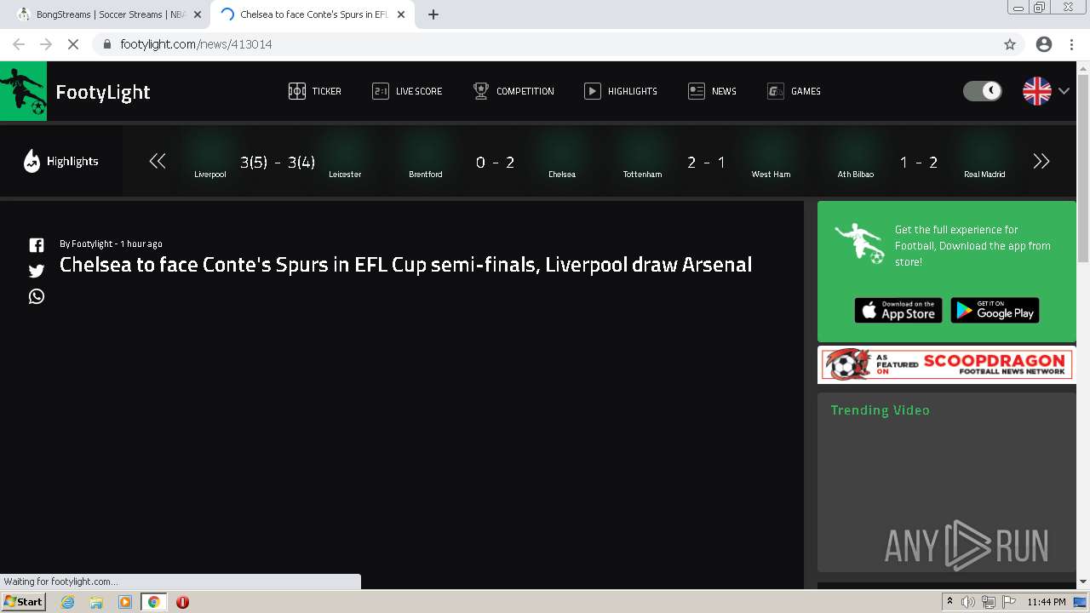Open the Live Score page
The height and width of the screenshot is (613, 1090).
[407, 91]
